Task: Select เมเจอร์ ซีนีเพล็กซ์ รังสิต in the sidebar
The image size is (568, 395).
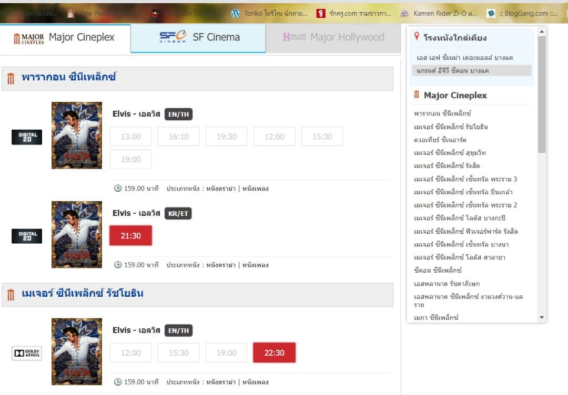Action: click(447, 165)
